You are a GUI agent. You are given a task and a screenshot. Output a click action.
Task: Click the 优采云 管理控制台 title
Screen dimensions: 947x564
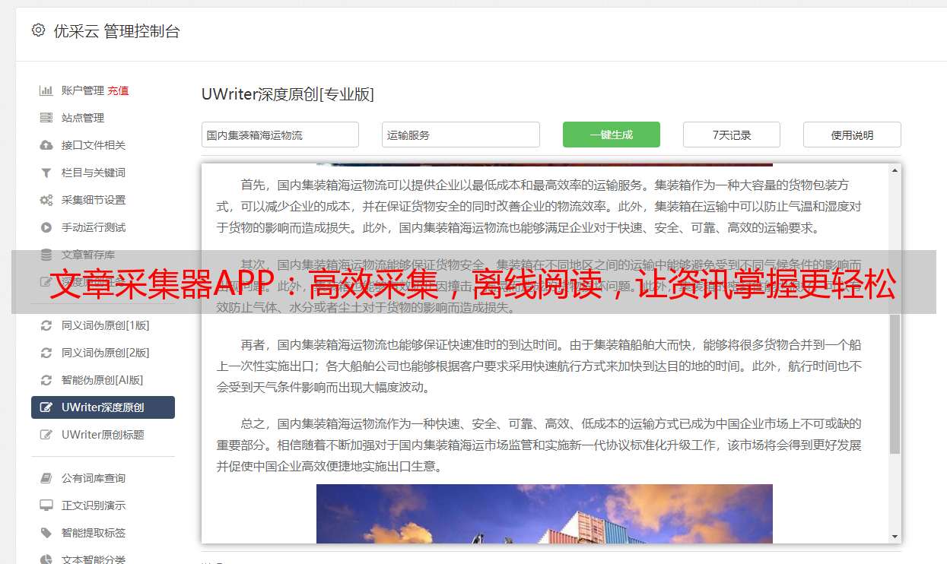click(116, 31)
